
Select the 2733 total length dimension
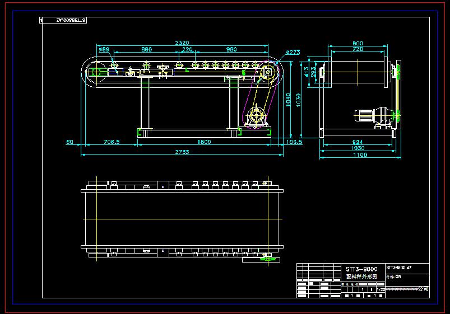tap(182, 152)
